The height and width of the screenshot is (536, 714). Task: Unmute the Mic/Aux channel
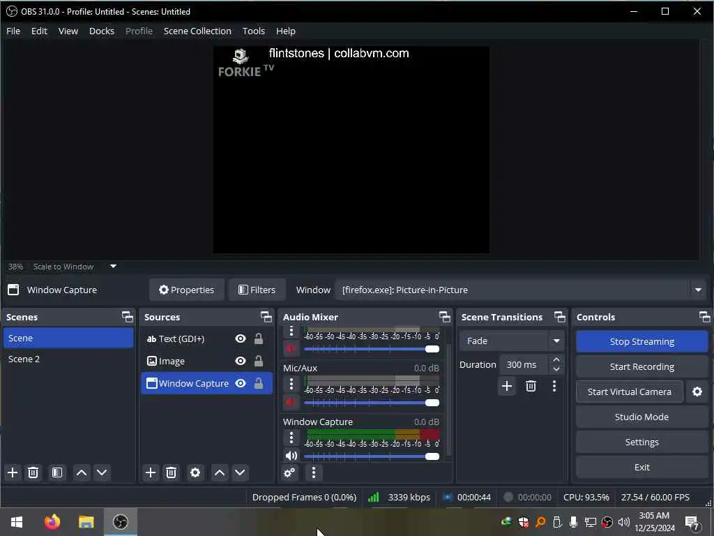coord(291,403)
